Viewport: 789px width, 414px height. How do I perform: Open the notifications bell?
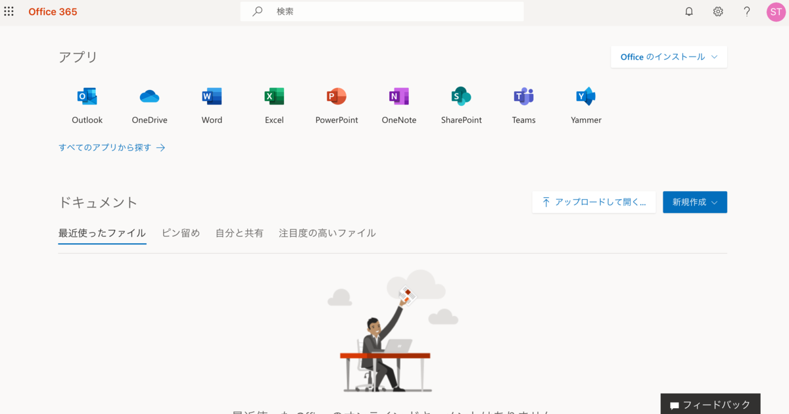[x=689, y=12]
